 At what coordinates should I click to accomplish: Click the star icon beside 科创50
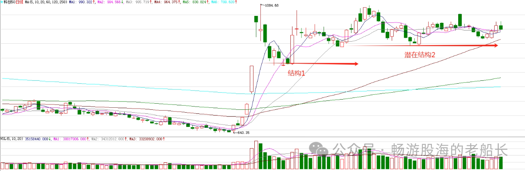pos(2,2)
